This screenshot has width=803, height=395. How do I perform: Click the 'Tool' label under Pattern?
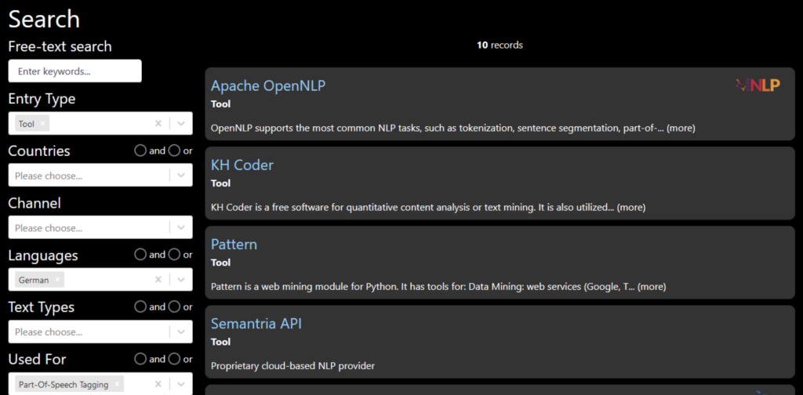click(x=220, y=263)
